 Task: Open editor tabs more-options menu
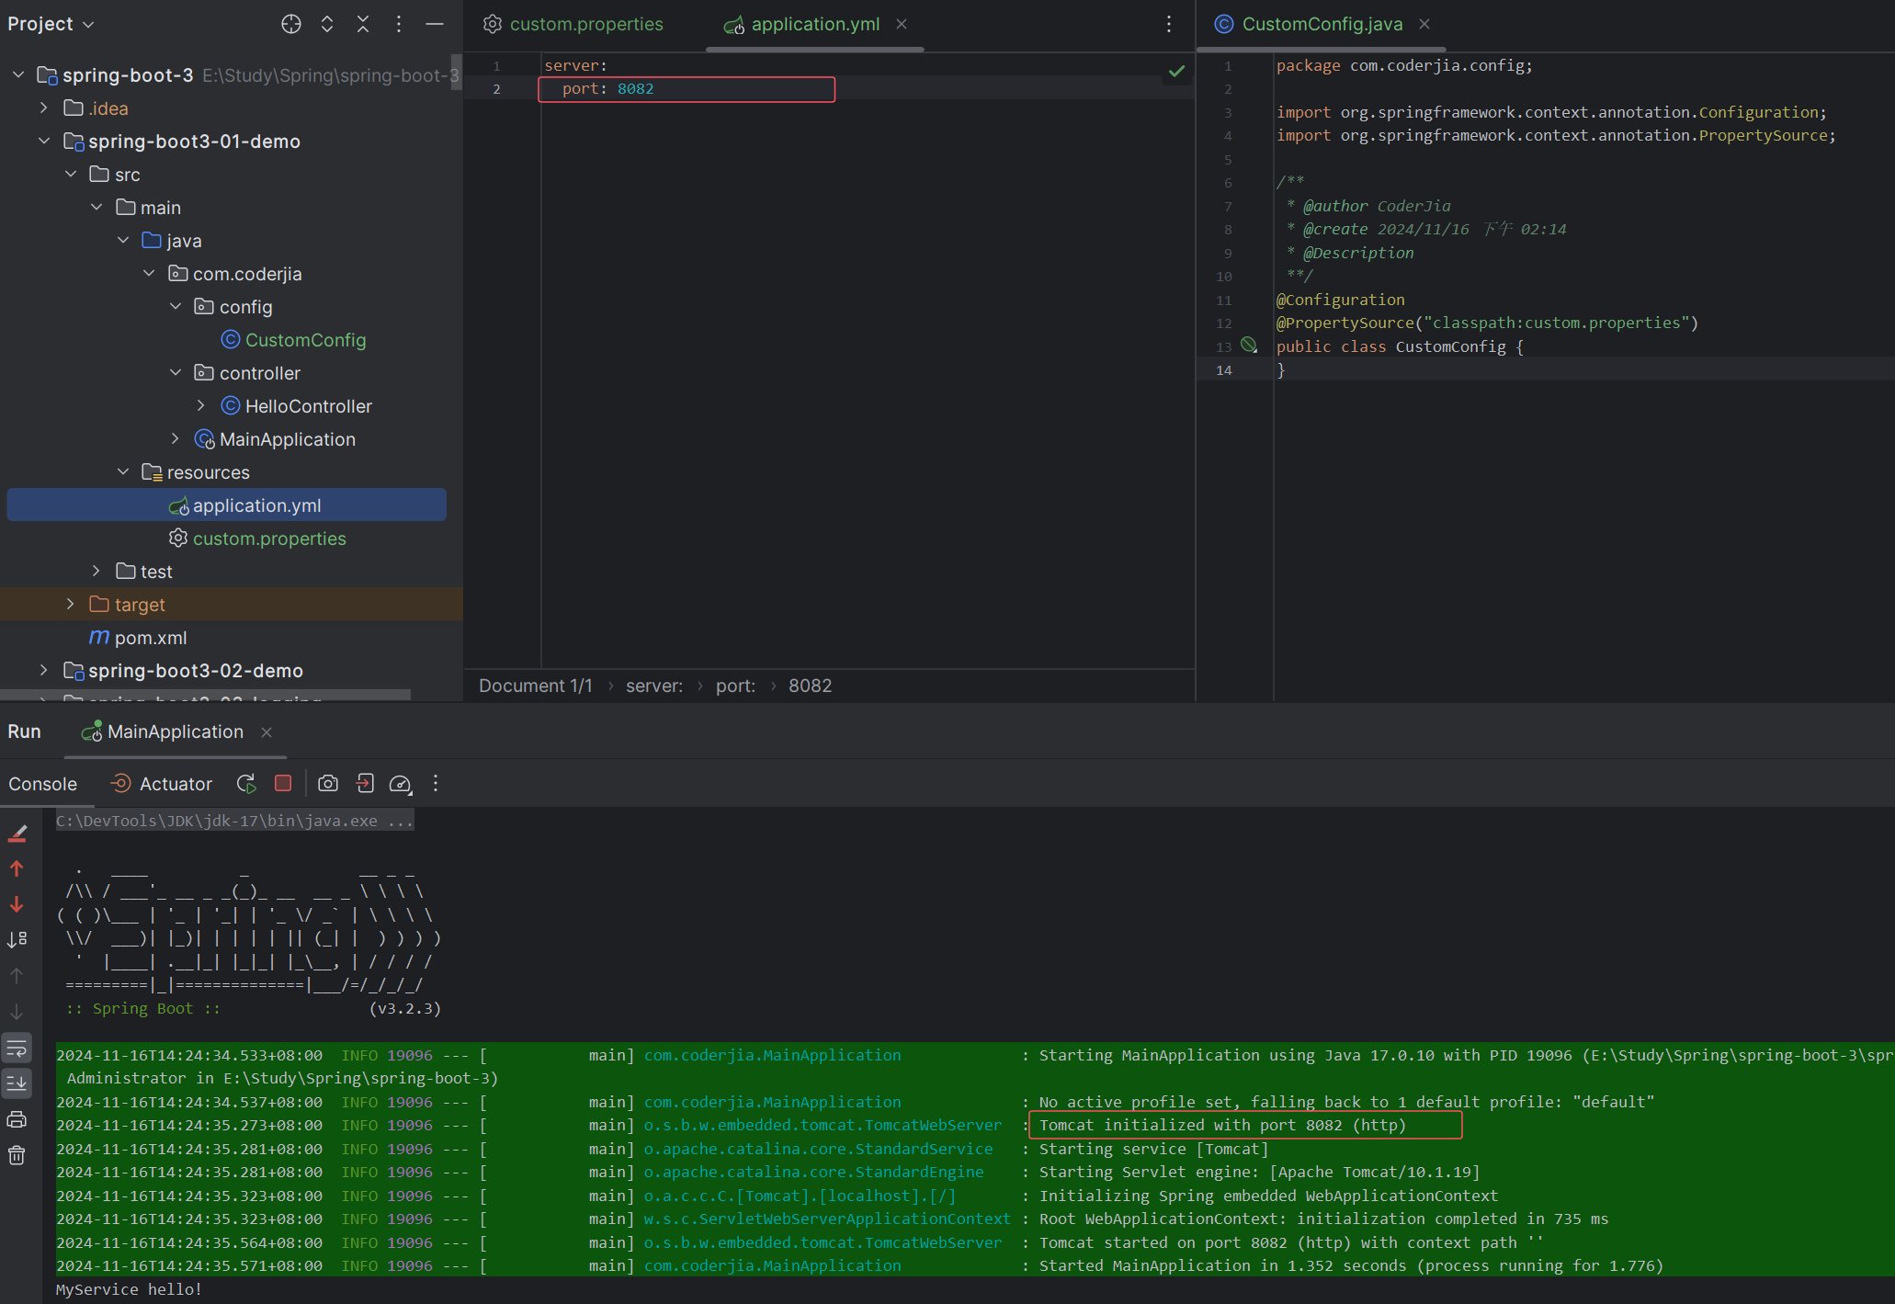click(x=1169, y=25)
